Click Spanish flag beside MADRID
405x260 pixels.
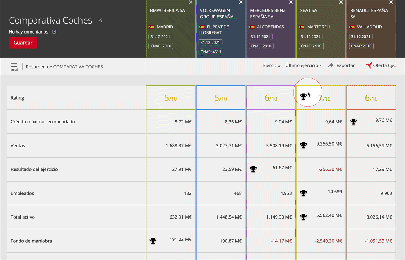tap(152, 27)
